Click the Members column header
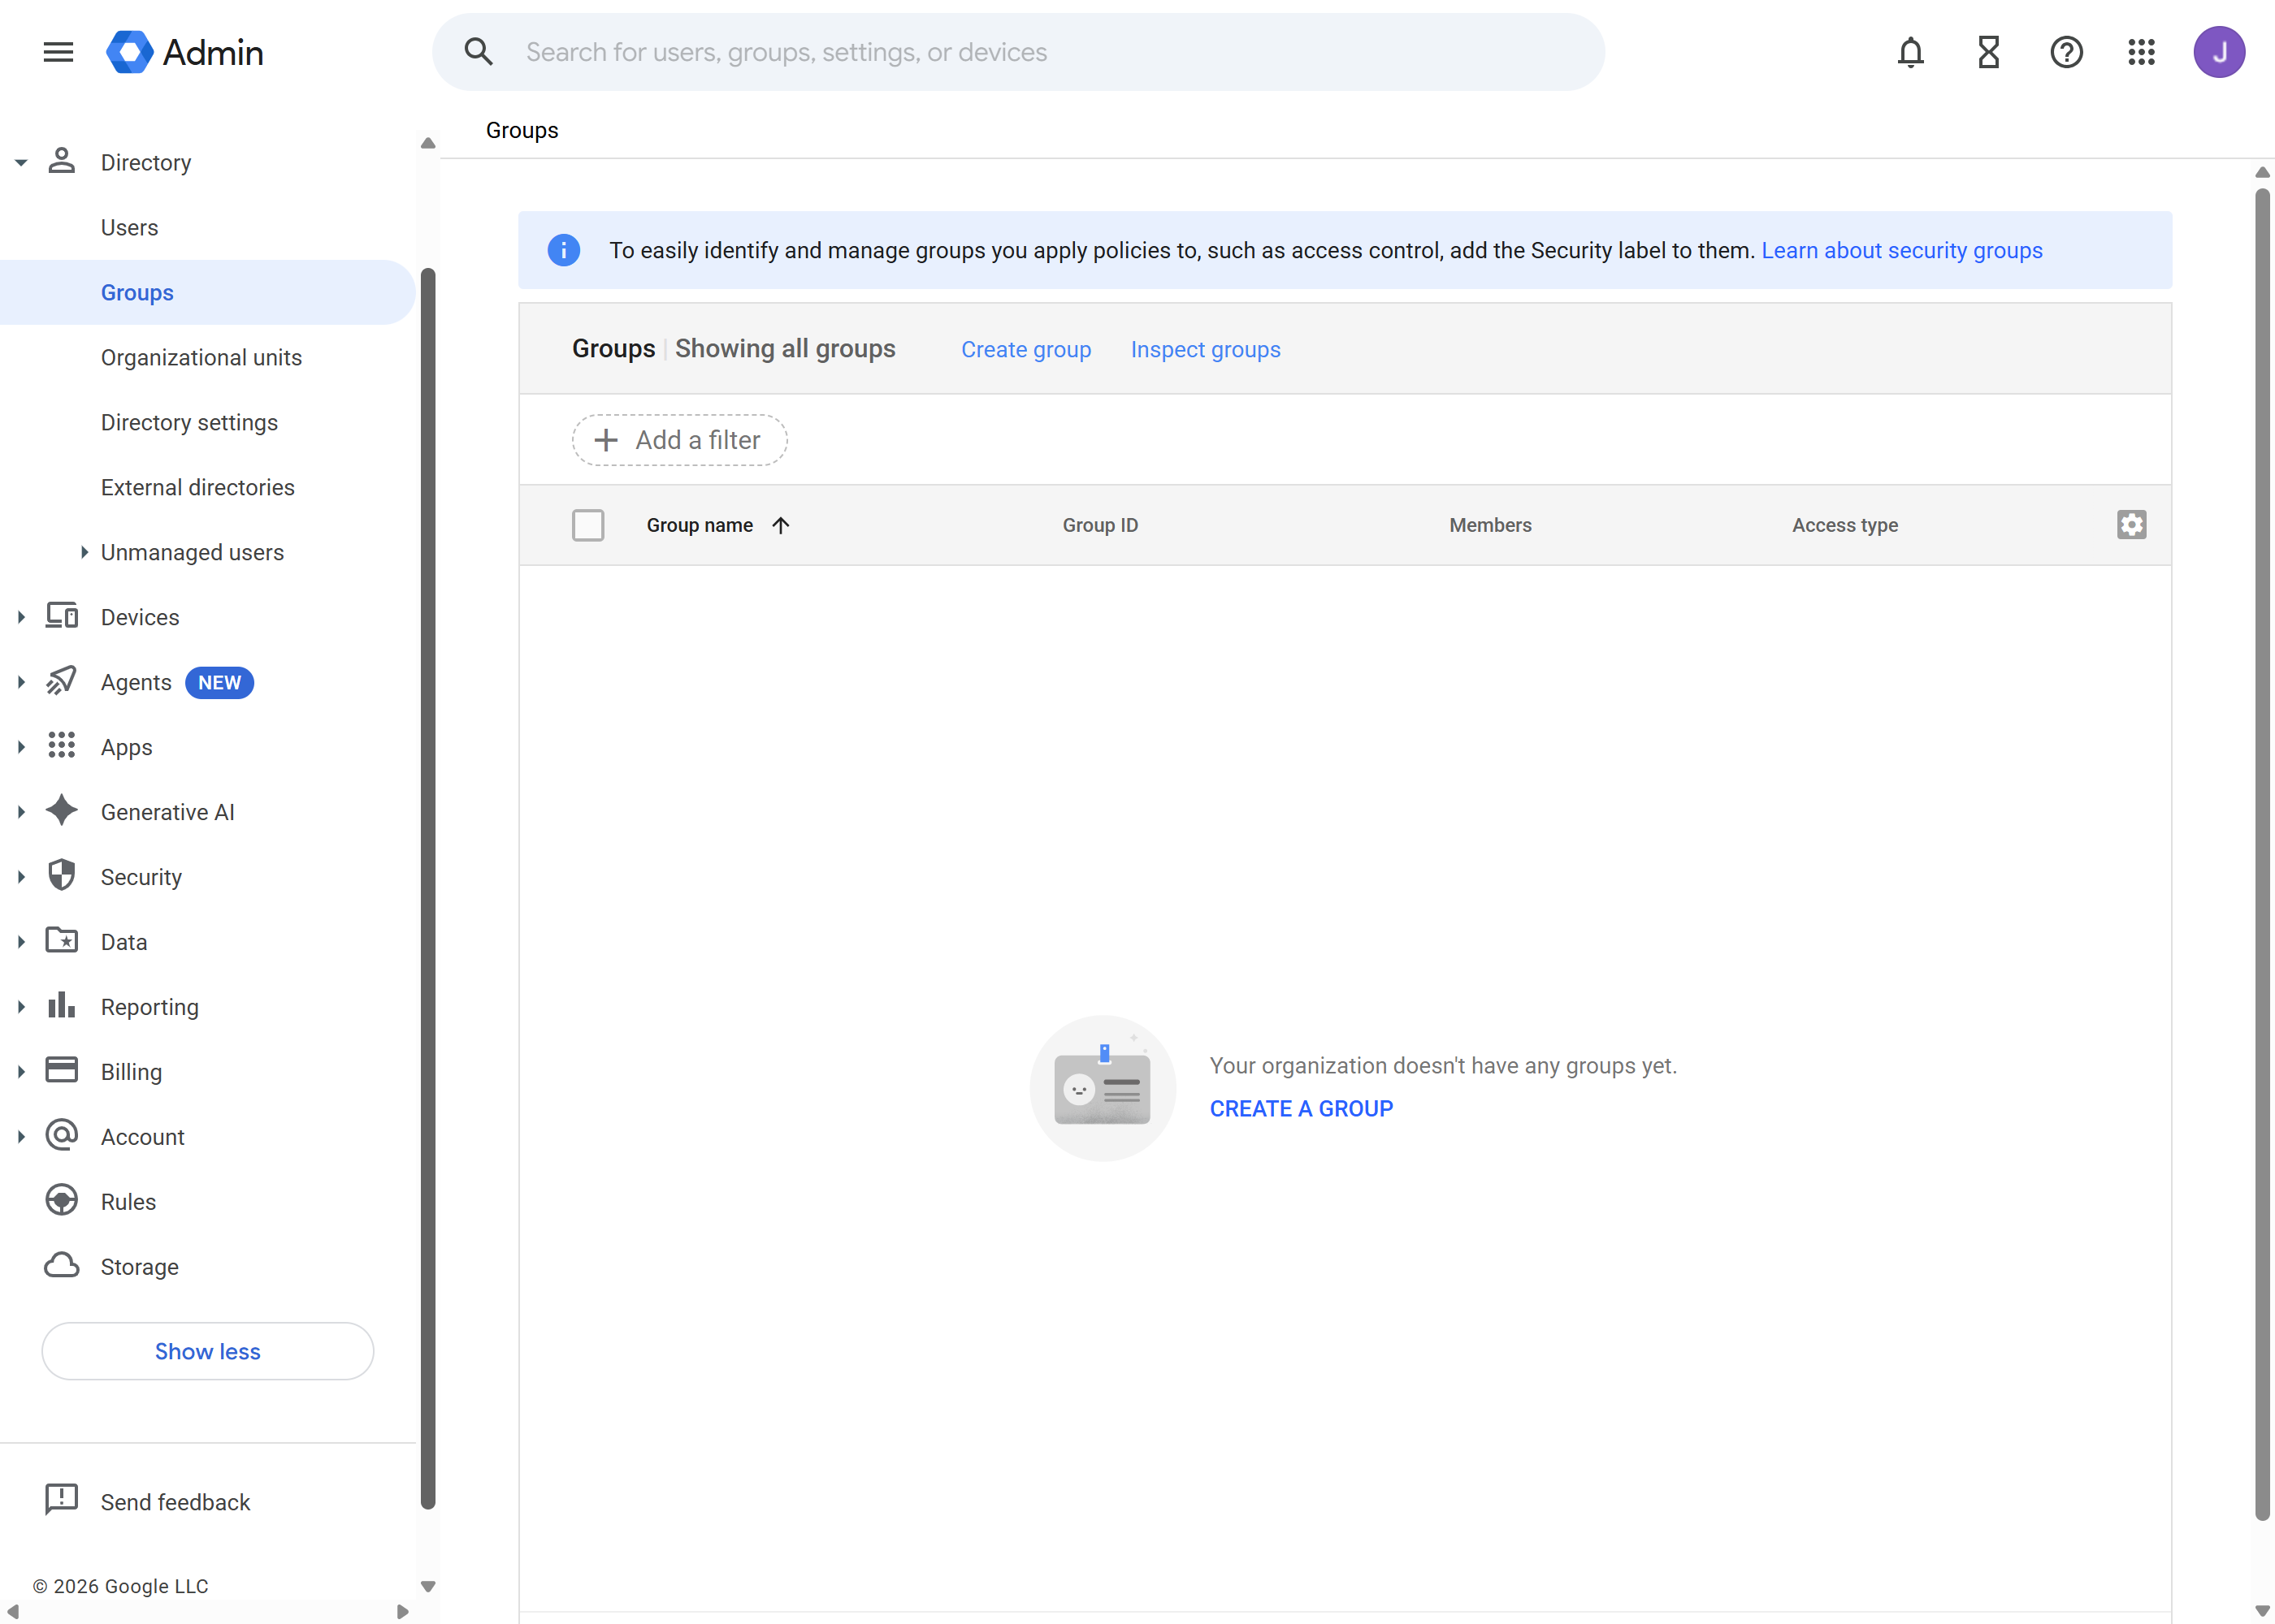The height and width of the screenshot is (1624, 2275). (1489, 525)
